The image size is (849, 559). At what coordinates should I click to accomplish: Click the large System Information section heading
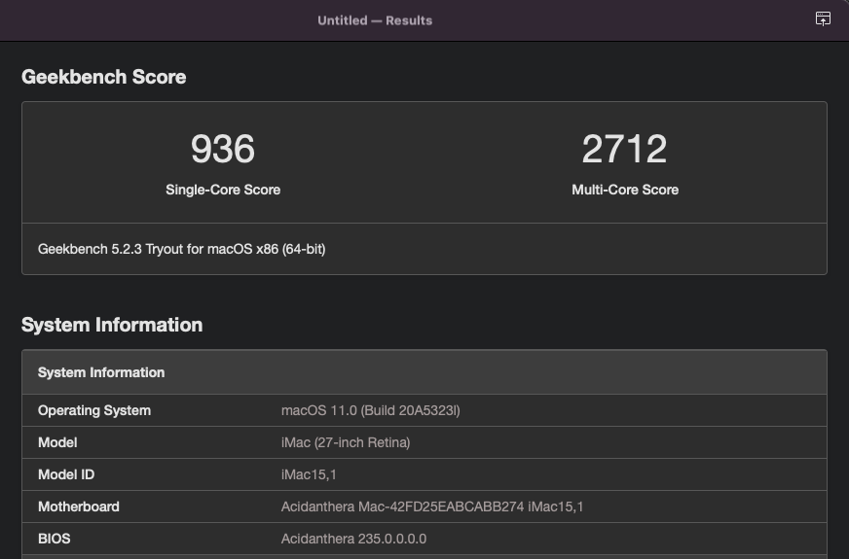(x=112, y=325)
